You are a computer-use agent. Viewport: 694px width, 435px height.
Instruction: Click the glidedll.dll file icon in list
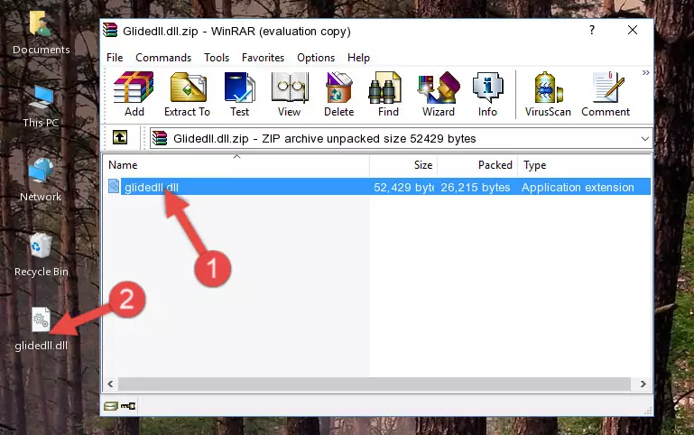[x=114, y=186]
